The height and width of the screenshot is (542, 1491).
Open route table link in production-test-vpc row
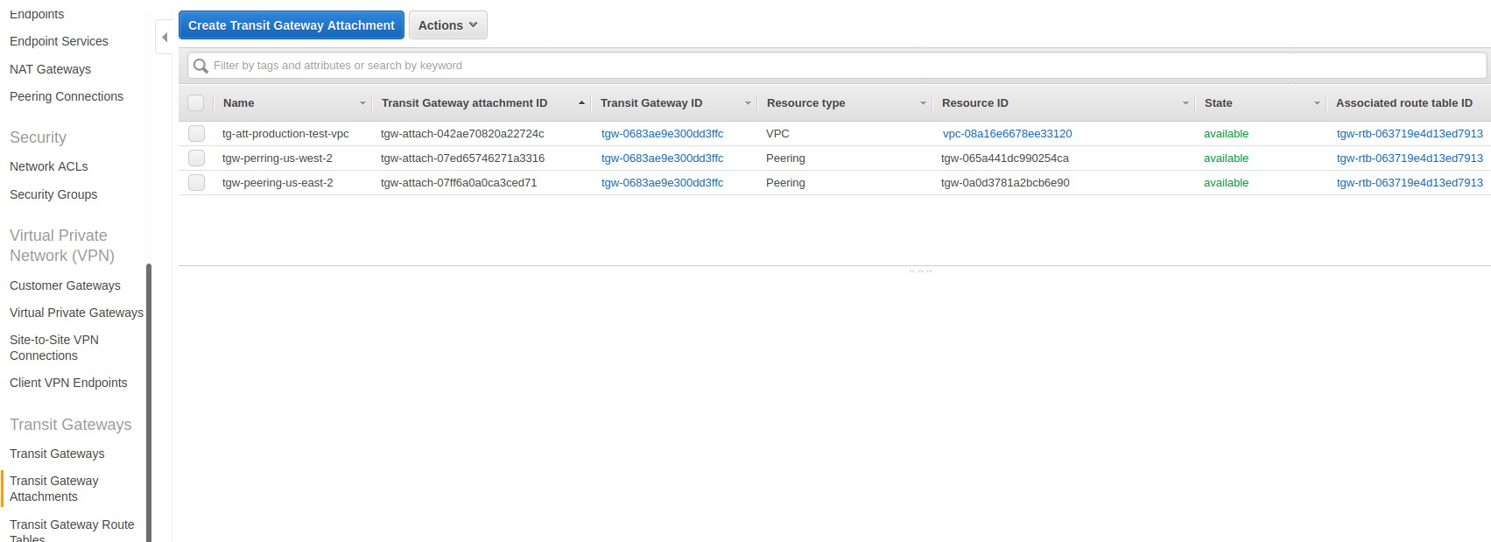(x=1410, y=134)
